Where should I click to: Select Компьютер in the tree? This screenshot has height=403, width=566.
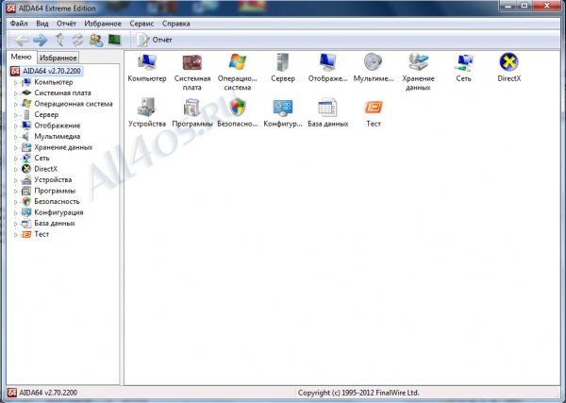pyautogui.click(x=54, y=82)
